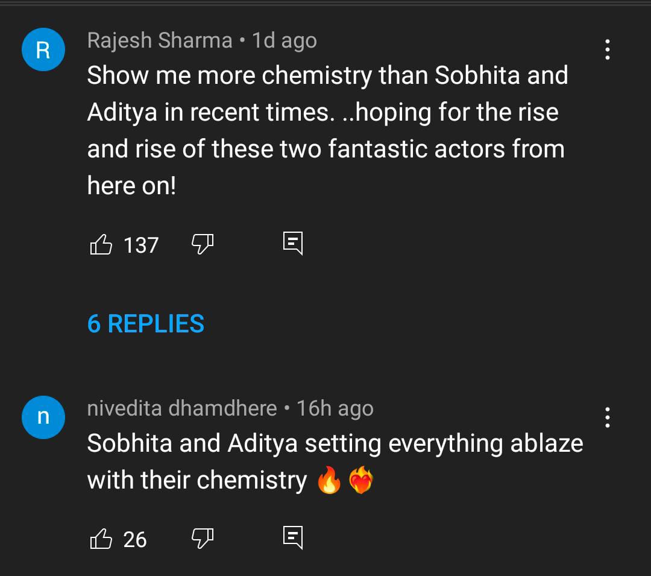Viewport: 651px width, 576px height.
Task: Open nivedita dhamdhere's profile avatar
Action: click(x=43, y=417)
